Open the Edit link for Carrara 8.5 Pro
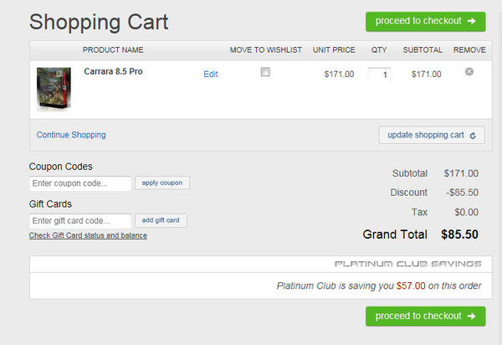Image resolution: width=502 pixels, height=345 pixels. (211, 74)
